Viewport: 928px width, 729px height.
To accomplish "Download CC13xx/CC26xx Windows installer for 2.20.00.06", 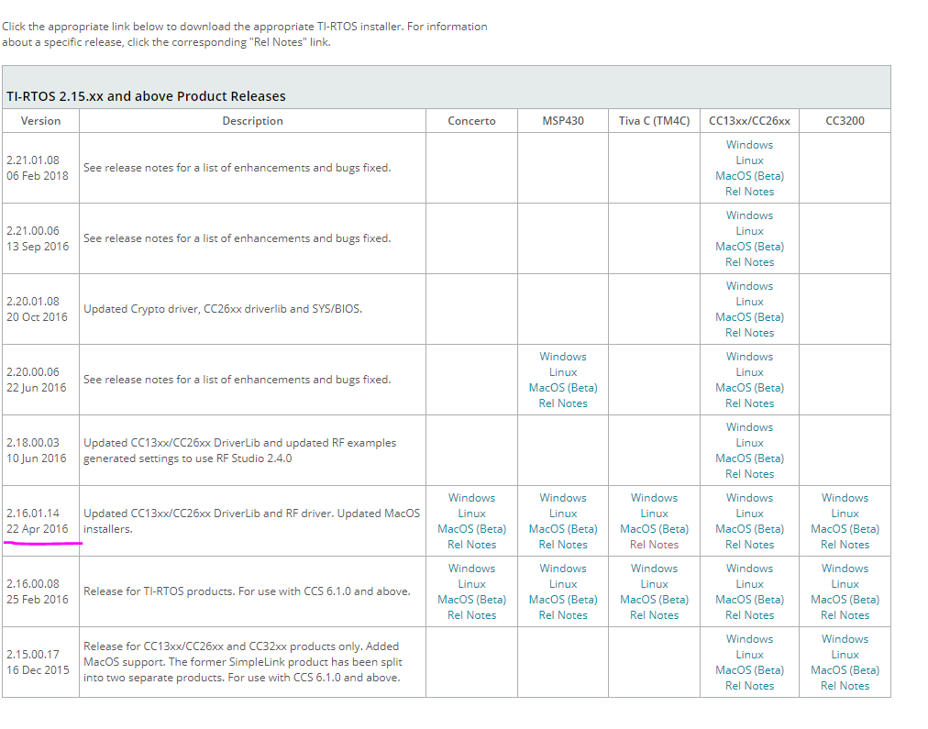I will tap(749, 357).
